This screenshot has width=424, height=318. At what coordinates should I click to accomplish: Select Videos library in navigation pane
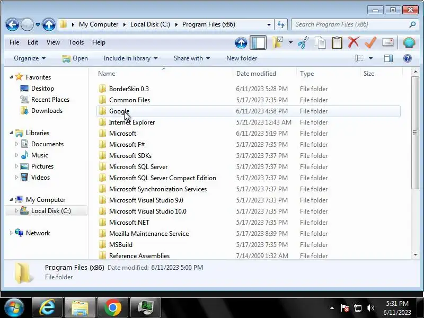point(40,178)
